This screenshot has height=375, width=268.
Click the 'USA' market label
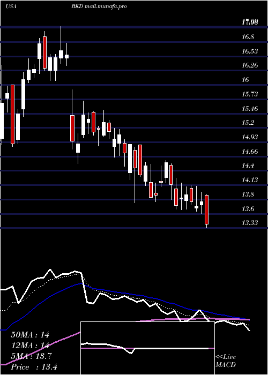point(11,6)
